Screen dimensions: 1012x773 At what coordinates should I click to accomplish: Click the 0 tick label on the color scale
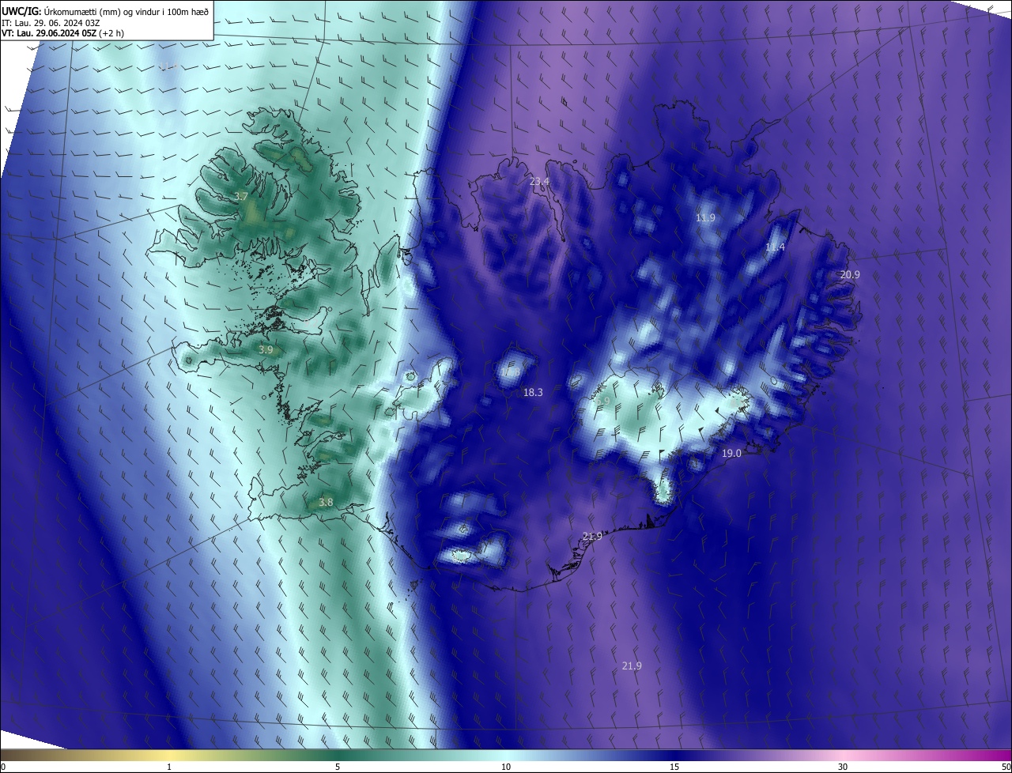pos(3,767)
